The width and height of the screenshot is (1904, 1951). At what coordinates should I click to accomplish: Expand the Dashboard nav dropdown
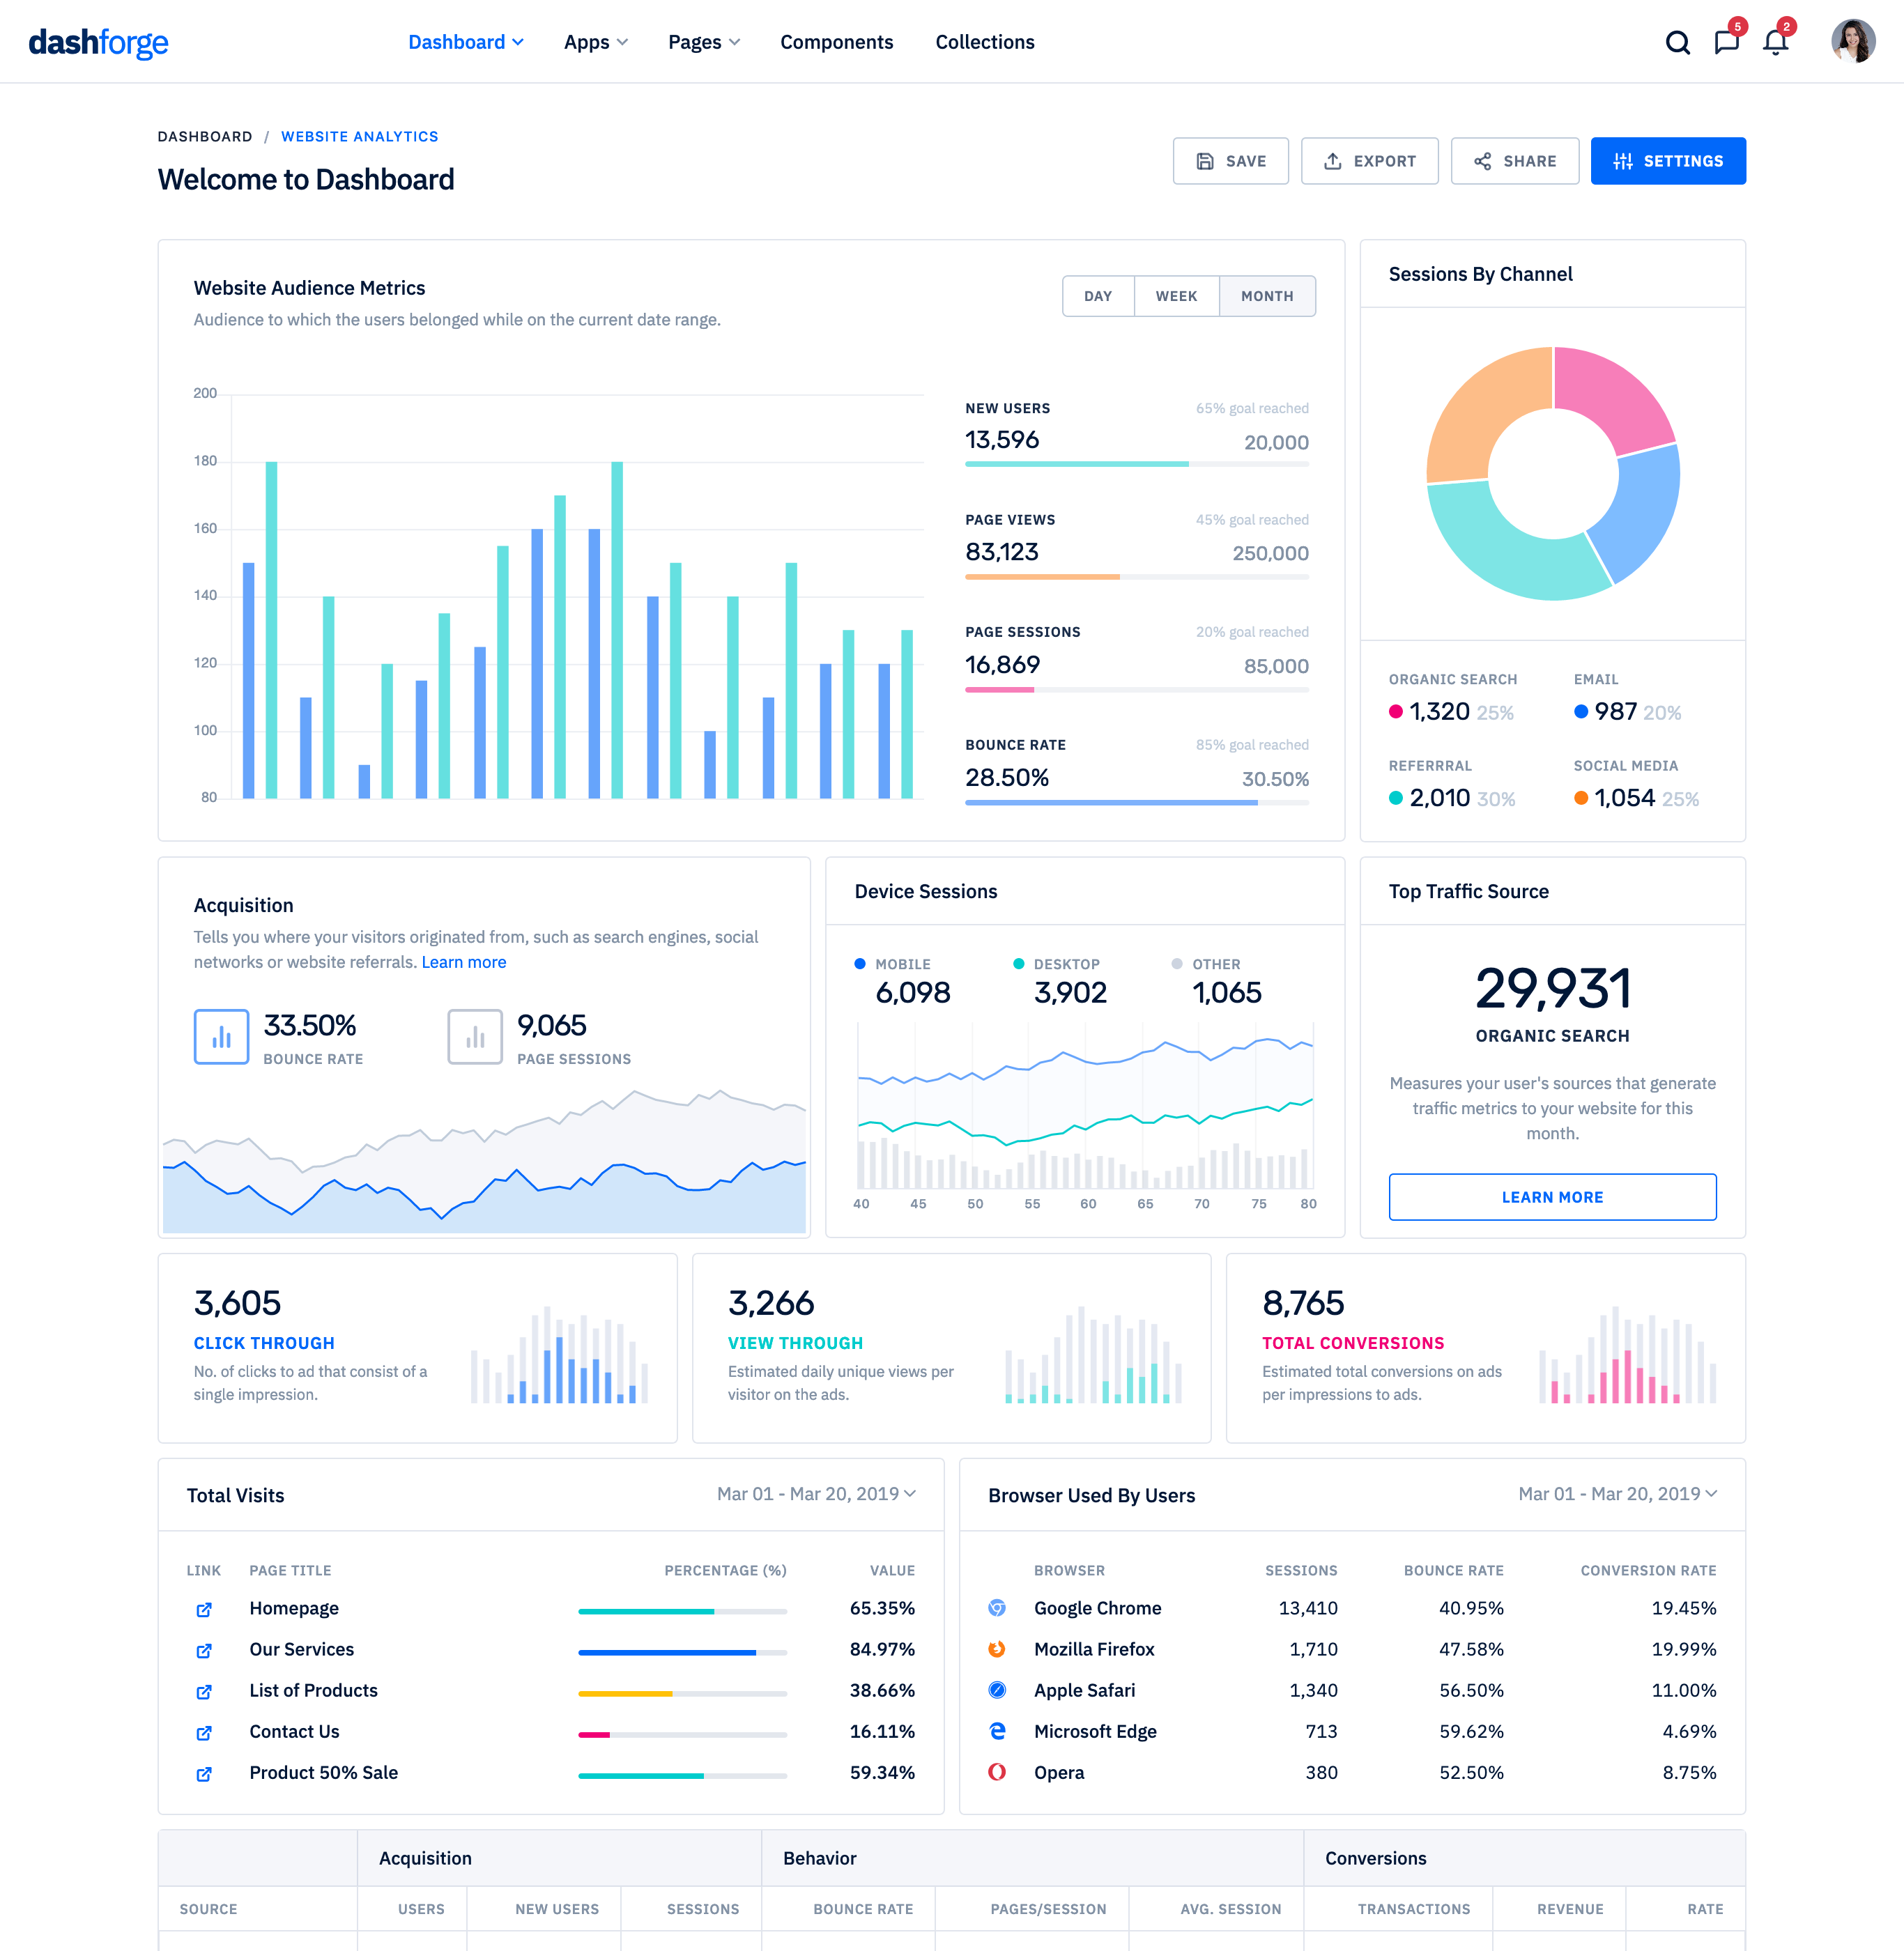(x=466, y=42)
